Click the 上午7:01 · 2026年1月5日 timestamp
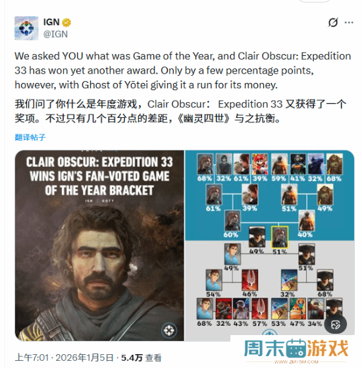This screenshot has height=368, width=362. 64,357
